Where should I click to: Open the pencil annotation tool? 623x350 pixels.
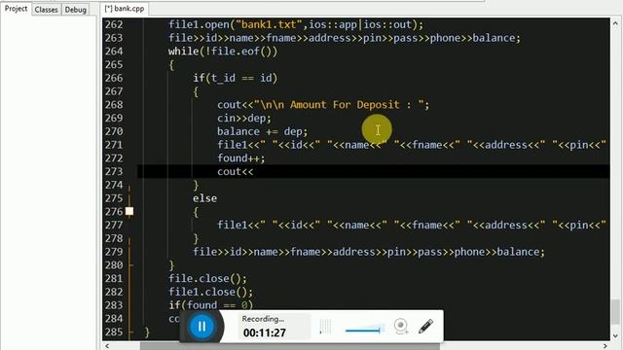[425, 327]
